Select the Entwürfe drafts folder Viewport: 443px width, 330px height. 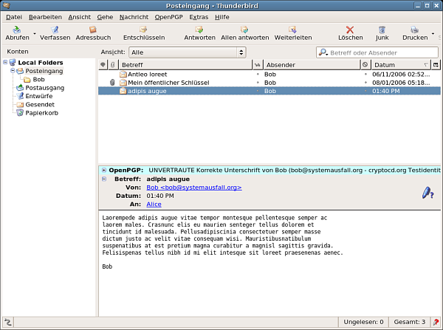[38, 96]
